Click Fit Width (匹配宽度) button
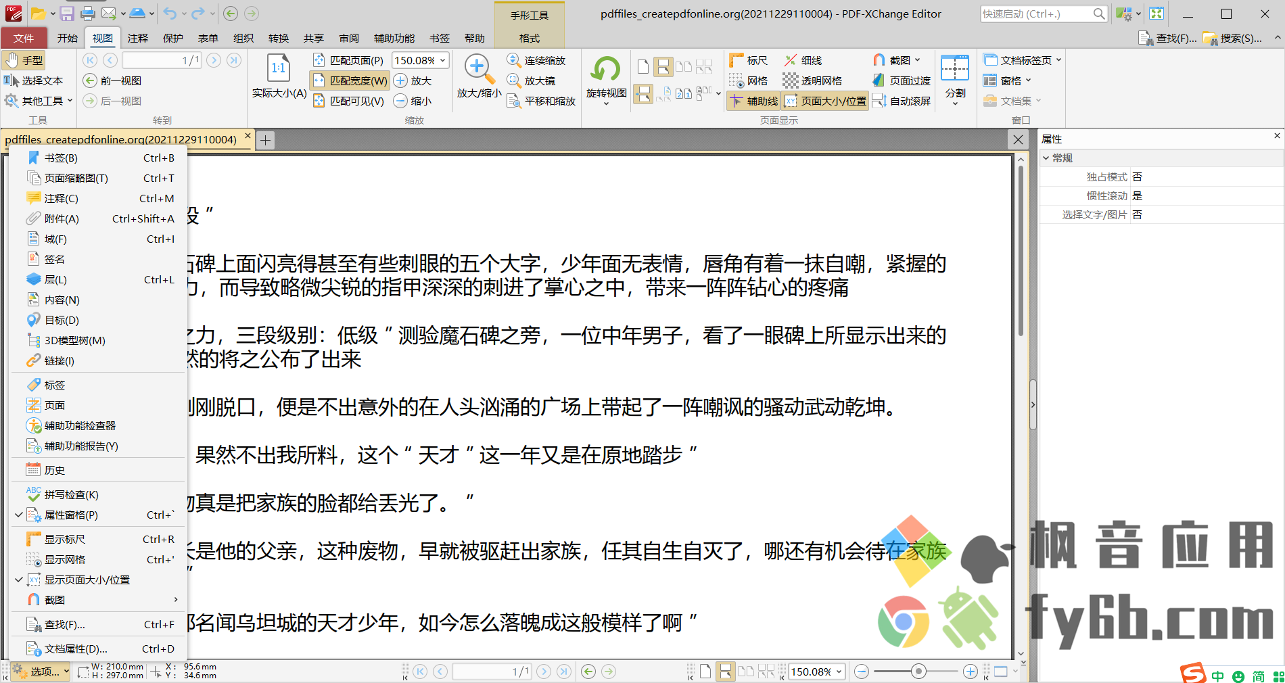The image size is (1285, 683). click(x=350, y=80)
